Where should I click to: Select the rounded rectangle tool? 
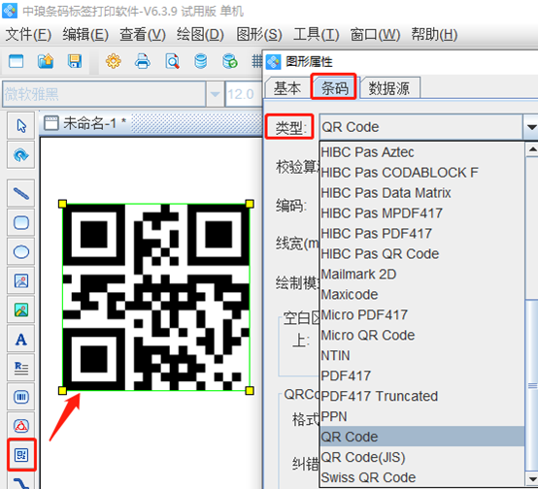[x=21, y=222]
